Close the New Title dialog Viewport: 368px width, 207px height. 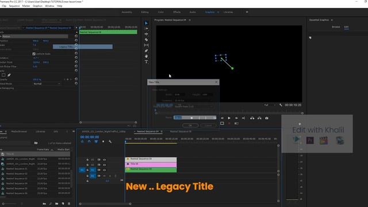(x=216, y=82)
